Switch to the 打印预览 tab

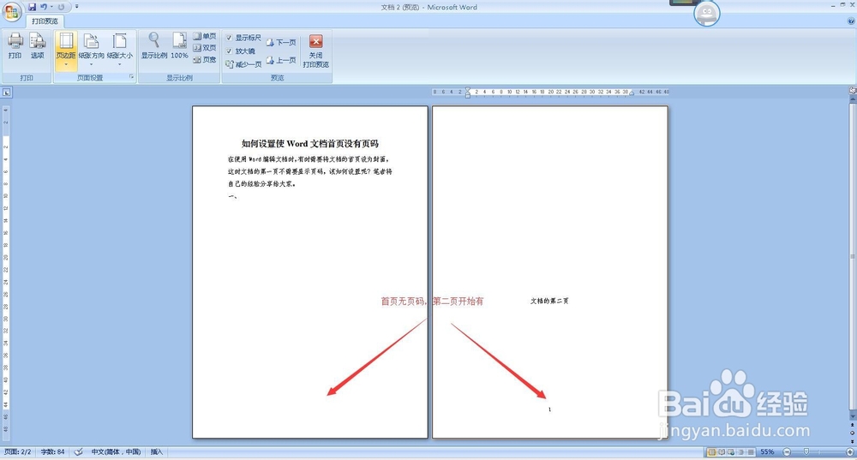tap(45, 21)
